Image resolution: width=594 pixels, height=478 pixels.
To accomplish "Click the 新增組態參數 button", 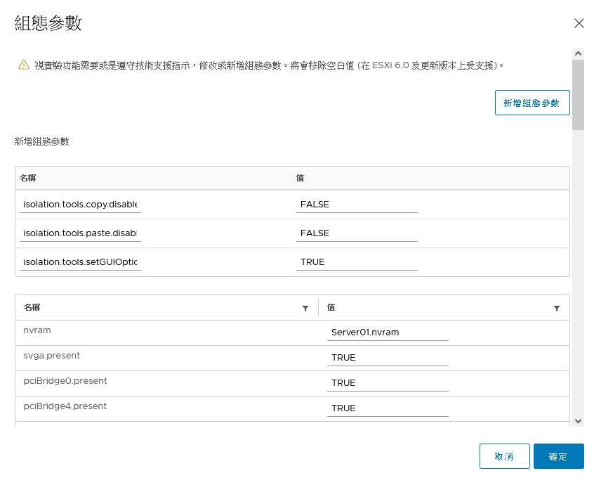I will (x=532, y=103).
